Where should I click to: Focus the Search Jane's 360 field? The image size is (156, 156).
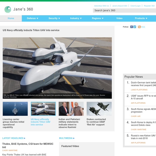click(x=124, y=10)
